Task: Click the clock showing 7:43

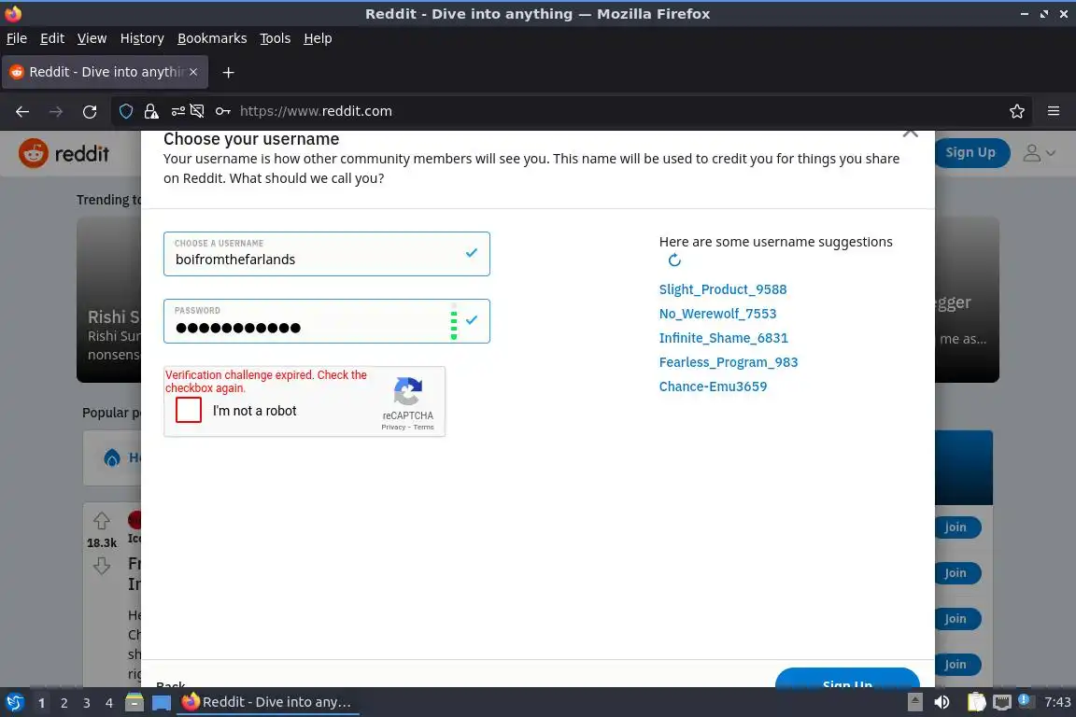Action: pos(1056,702)
